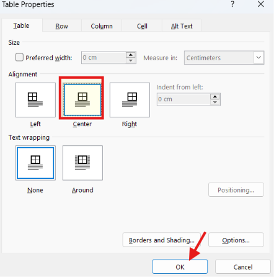Screen dimensions: 274x277
Task: Switch to the Cell tab
Action: tap(142, 26)
